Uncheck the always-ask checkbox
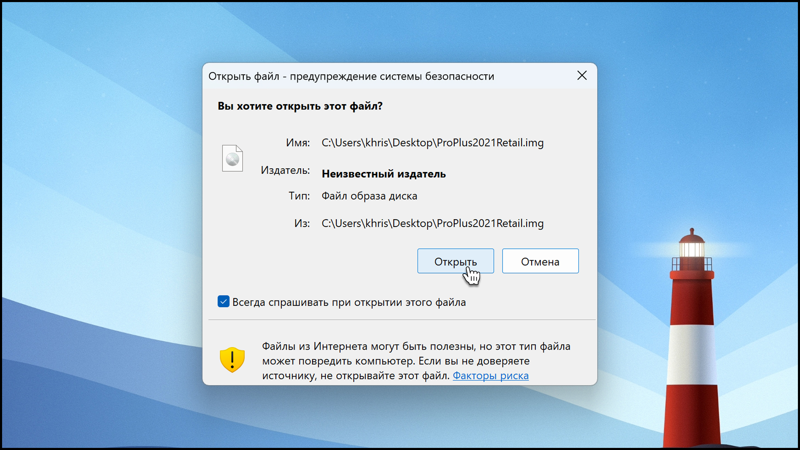 [x=223, y=302]
